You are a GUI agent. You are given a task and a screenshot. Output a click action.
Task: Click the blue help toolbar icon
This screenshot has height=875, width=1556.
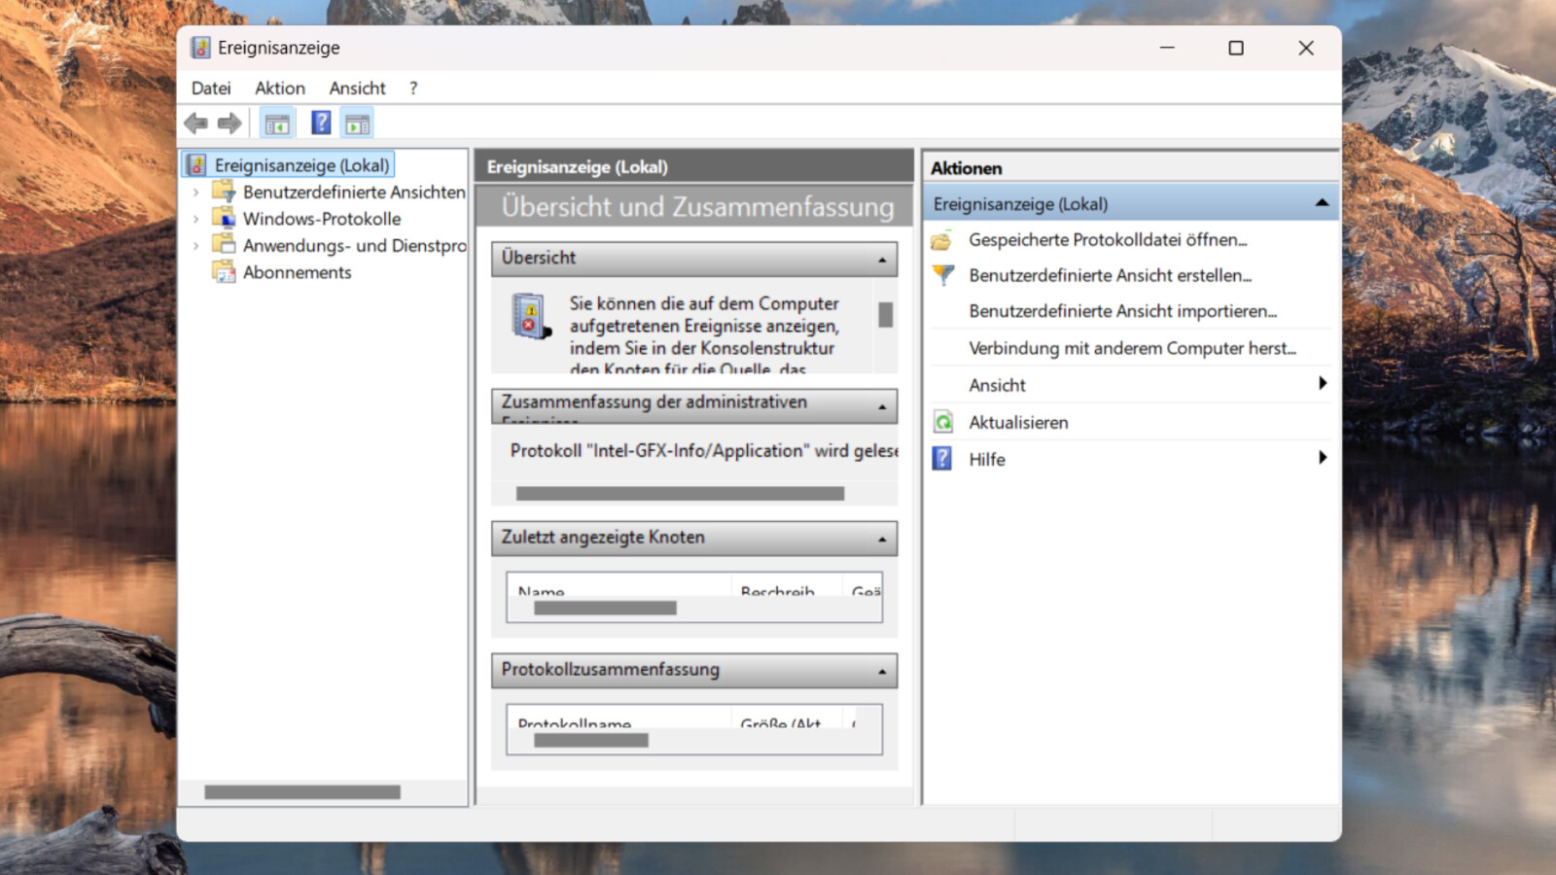[x=321, y=123]
